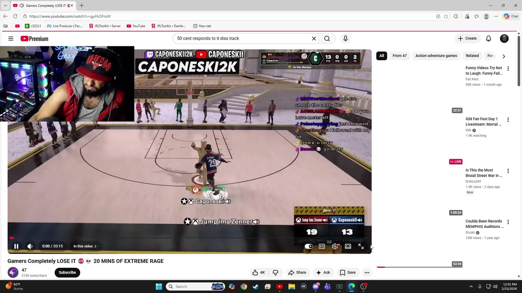Expand the In this video chapters
The image size is (522, 293).
pos(85,246)
